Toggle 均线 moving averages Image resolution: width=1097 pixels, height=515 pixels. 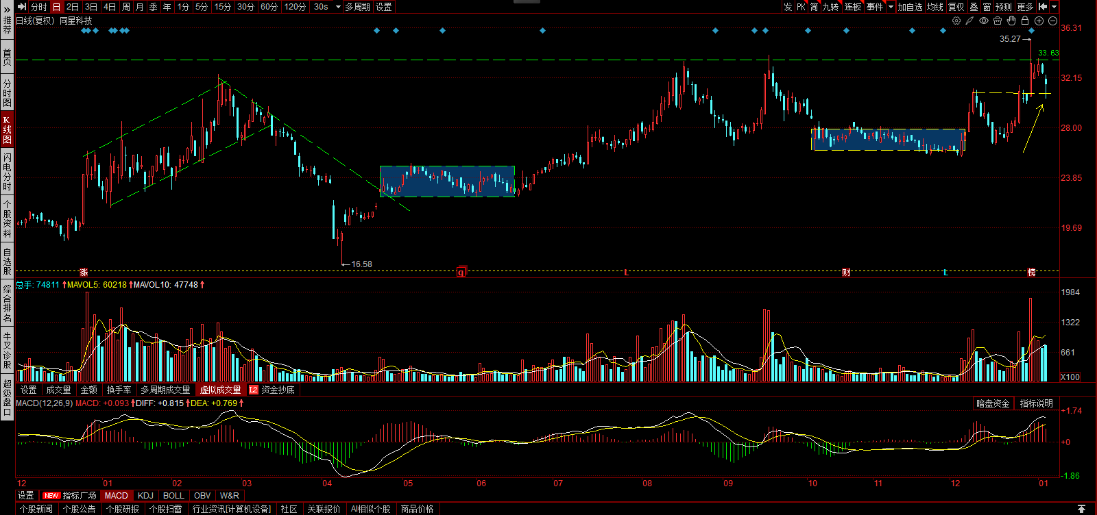pyautogui.click(x=935, y=7)
